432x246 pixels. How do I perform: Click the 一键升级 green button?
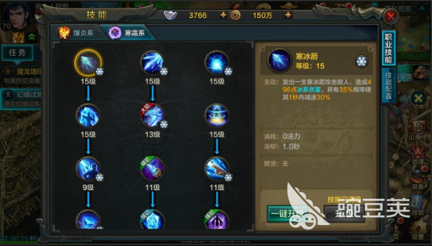click(287, 214)
